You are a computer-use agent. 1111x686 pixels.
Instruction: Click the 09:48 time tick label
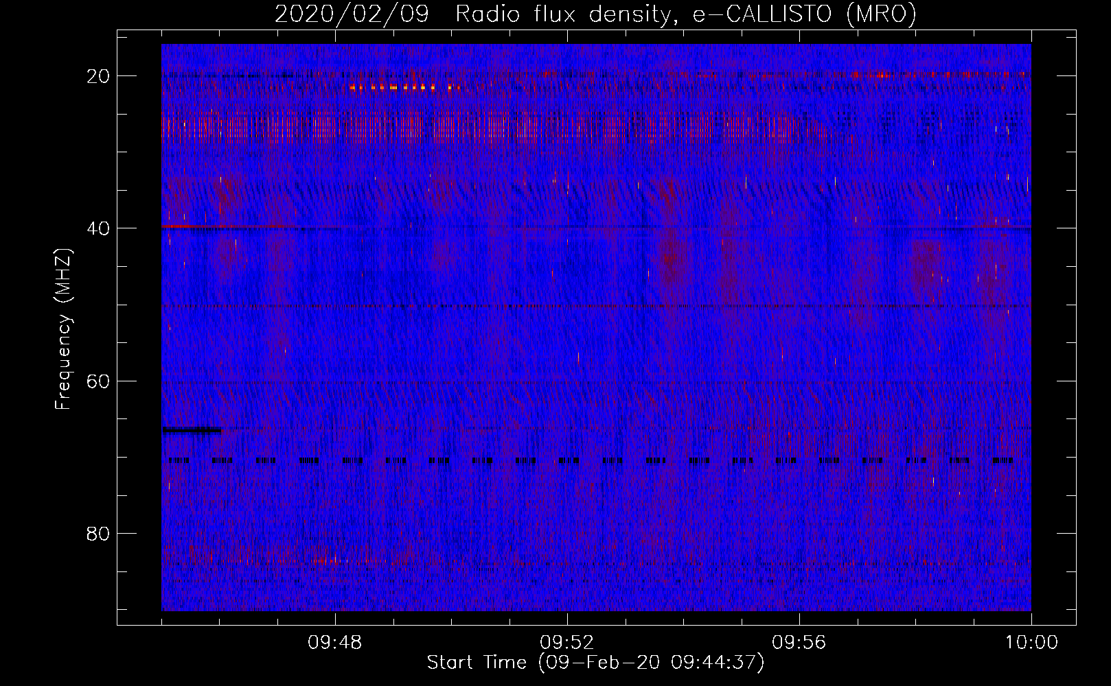[335, 643]
